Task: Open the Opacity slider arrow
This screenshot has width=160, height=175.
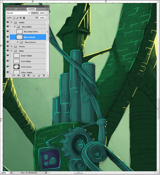Action: pyautogui.click(x=47, y=13)
